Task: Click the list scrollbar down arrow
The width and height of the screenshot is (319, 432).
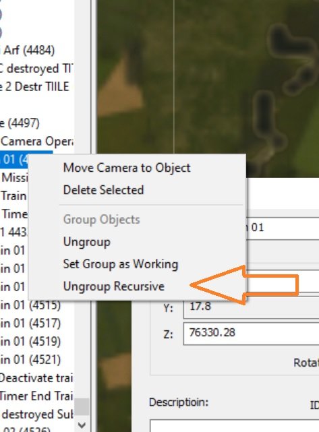Action: click(x=82, y=425)
